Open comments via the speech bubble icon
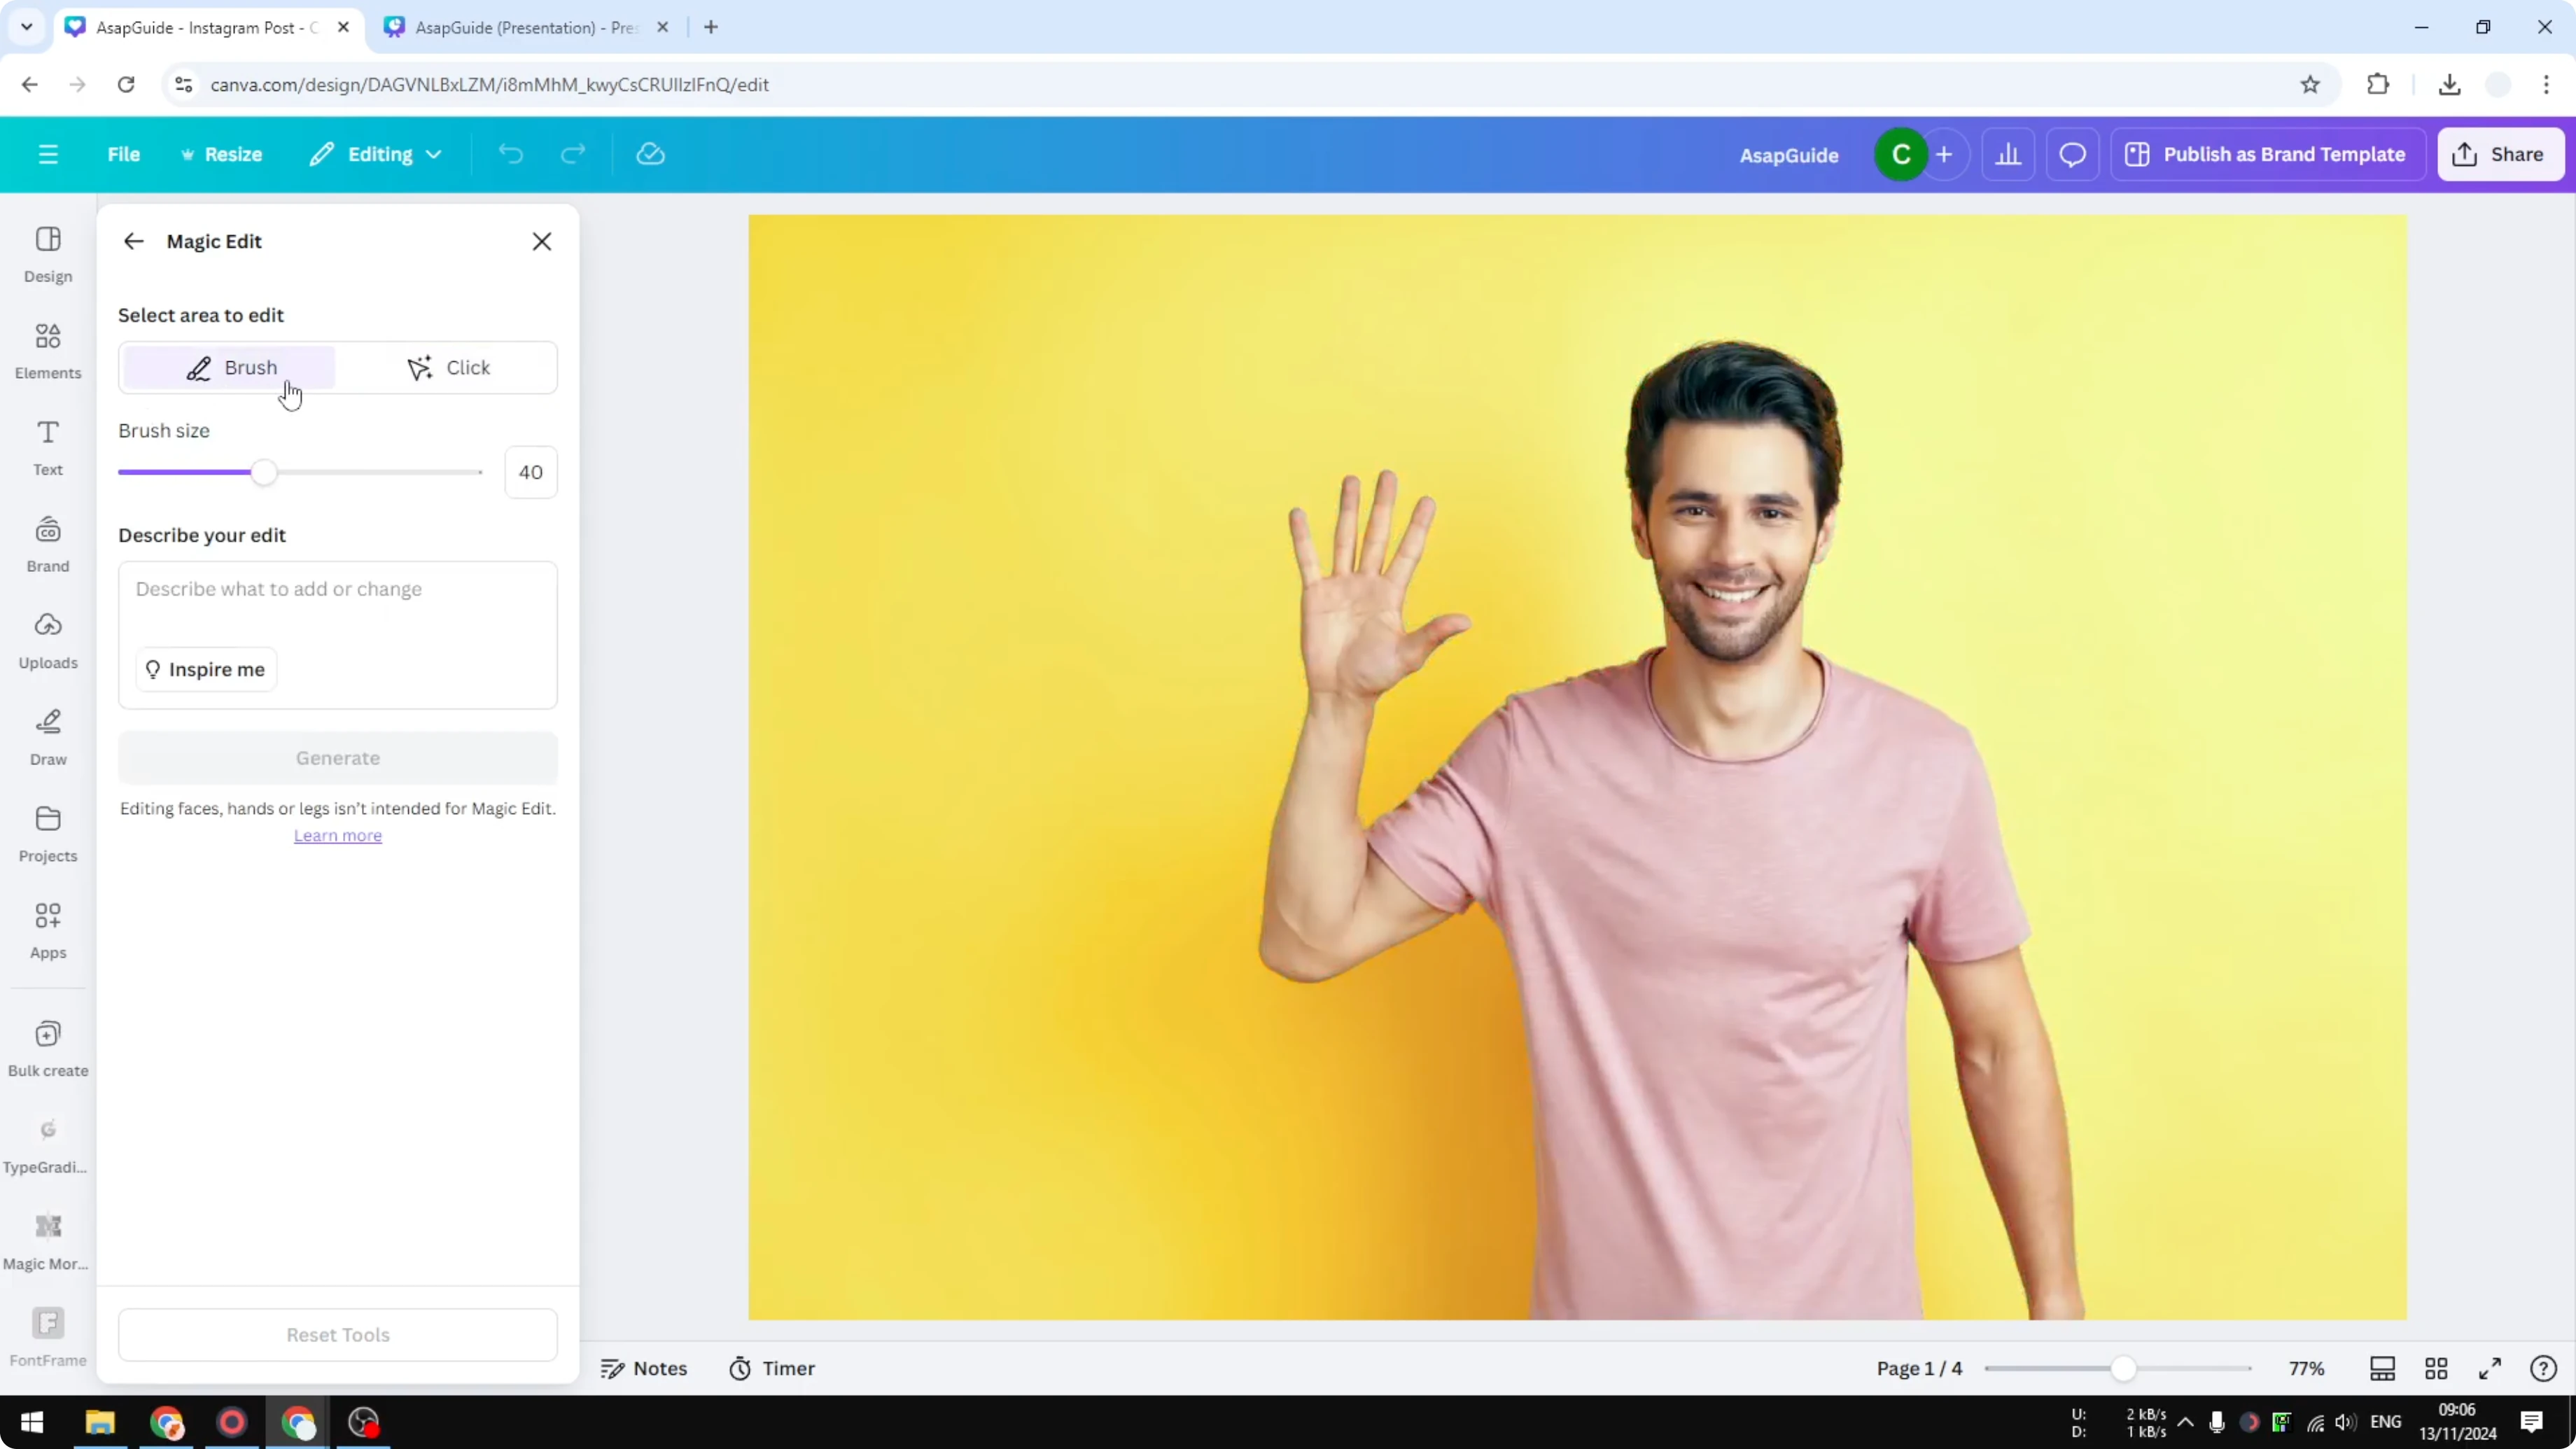This screenshot has width=2576, height=1449. [2072, 154]
